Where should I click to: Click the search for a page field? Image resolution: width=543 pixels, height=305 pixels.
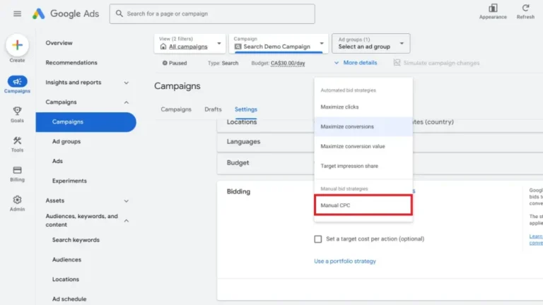[x=212, y=13]
